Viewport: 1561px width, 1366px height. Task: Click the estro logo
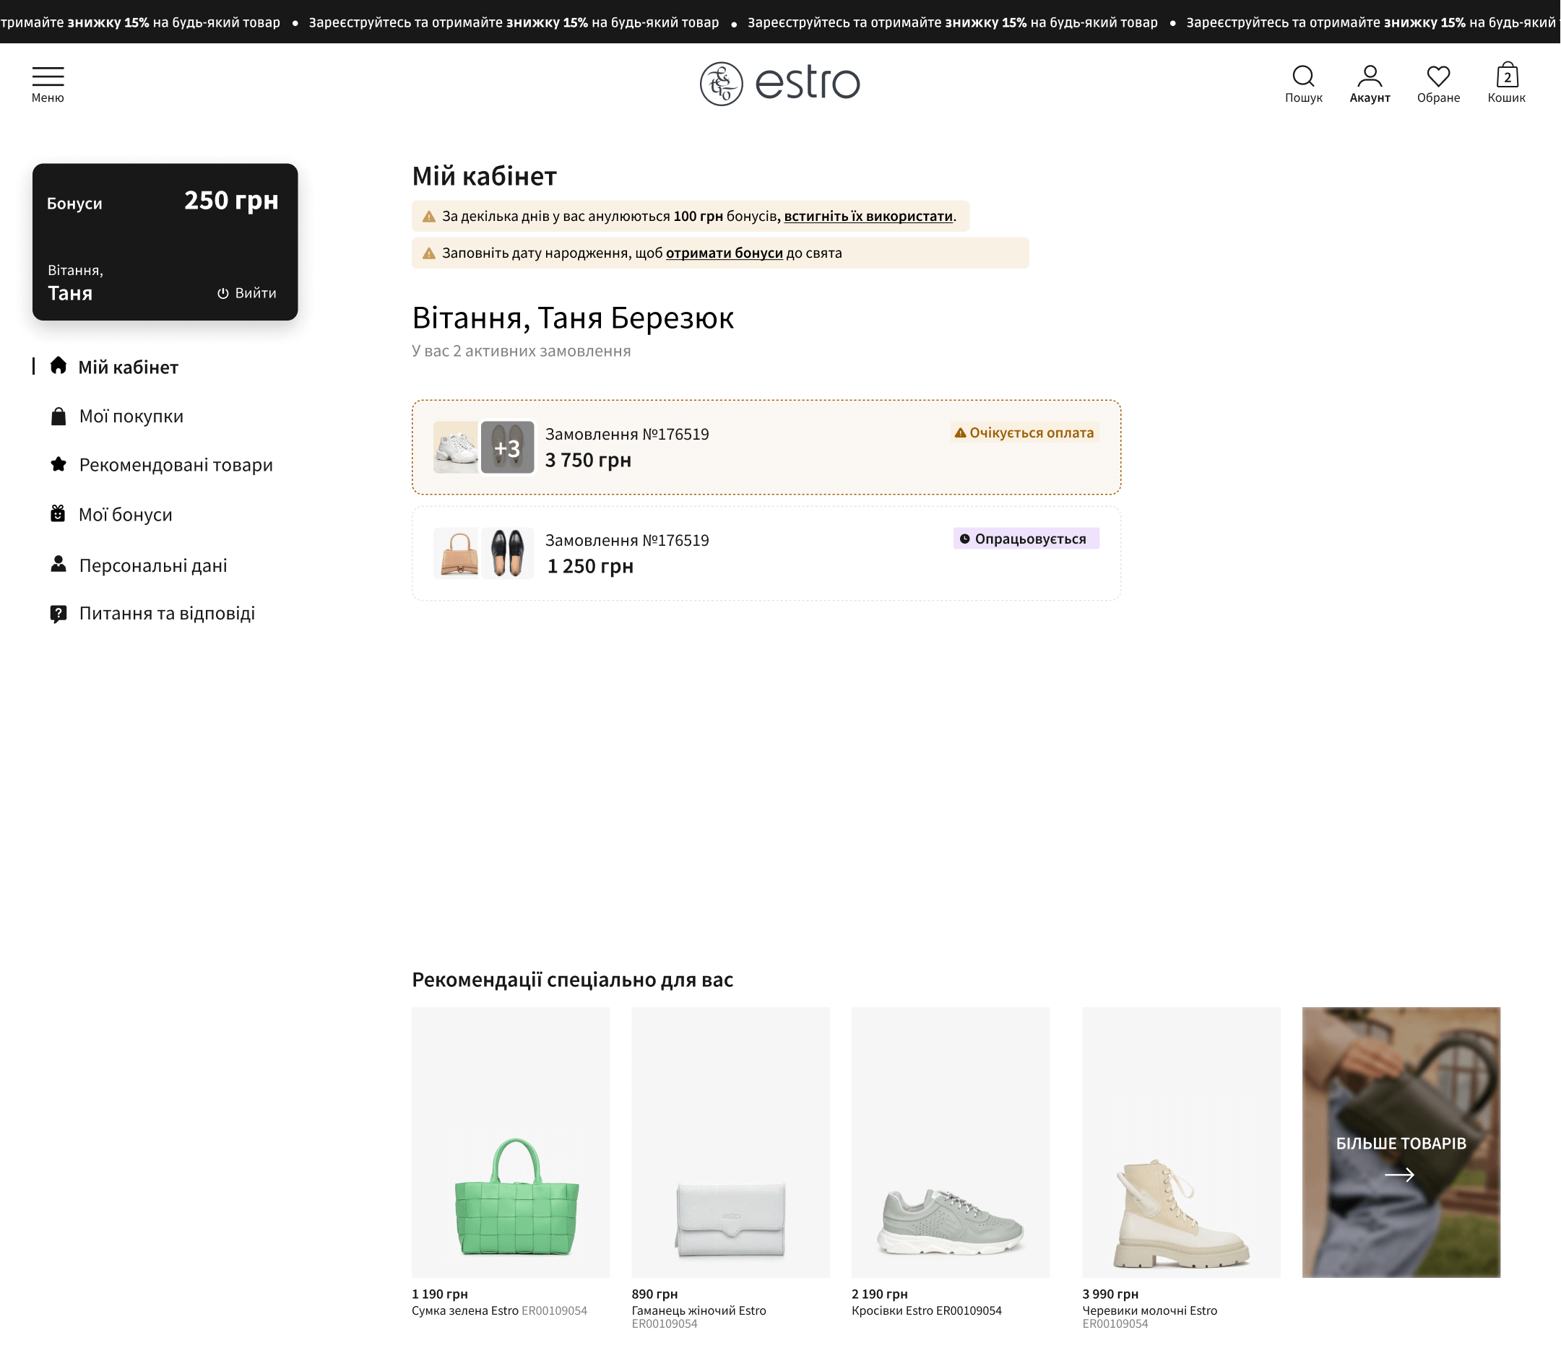(x=780, y=83)
